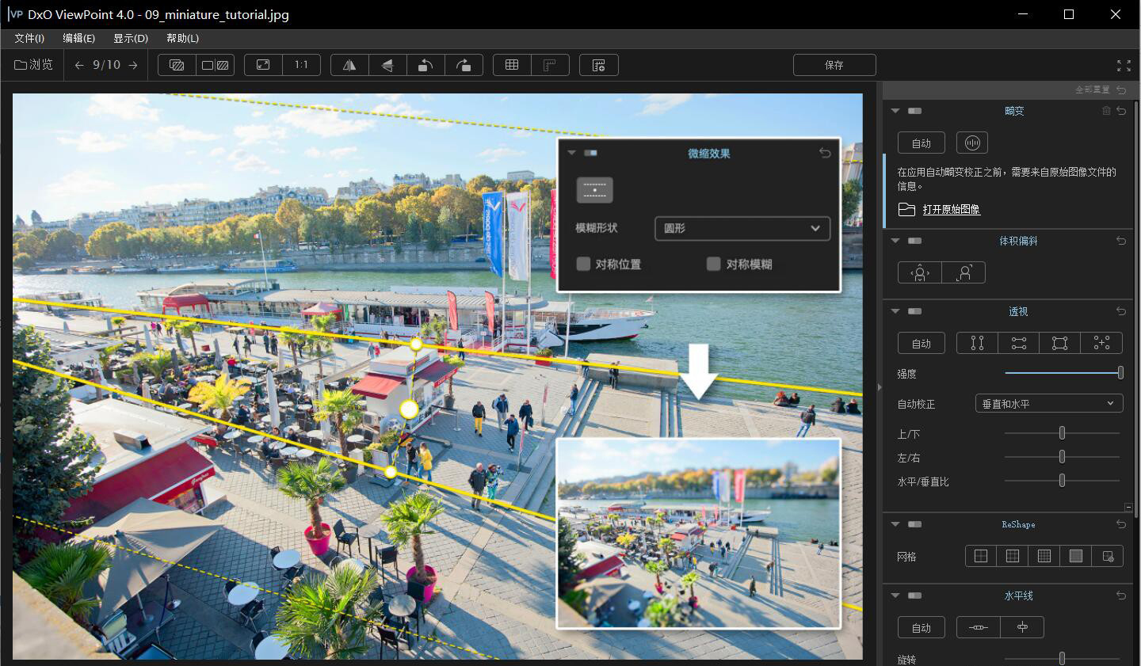This screenshot has width=1141, height=666.
Task: Open the 显示 menu
Action: tap(129, 37)
